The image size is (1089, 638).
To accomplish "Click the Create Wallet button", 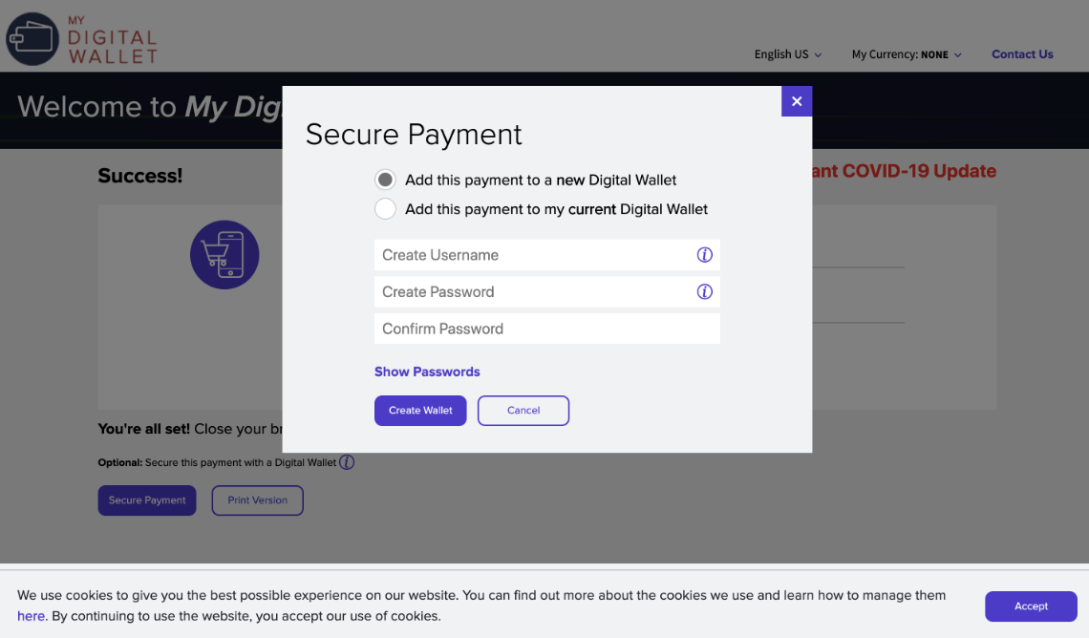I will [420, 411].
